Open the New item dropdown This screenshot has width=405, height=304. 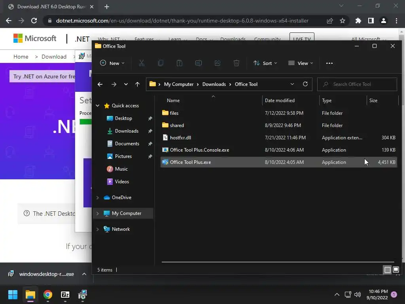tap(112, 63)
